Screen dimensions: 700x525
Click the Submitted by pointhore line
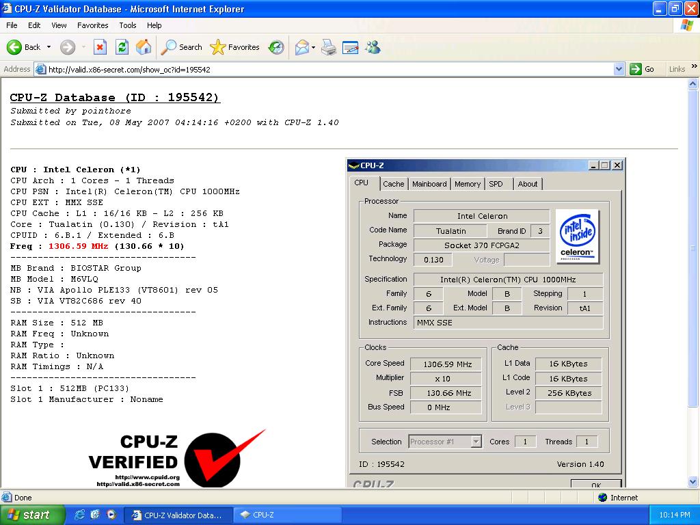(x=70, y=111)
